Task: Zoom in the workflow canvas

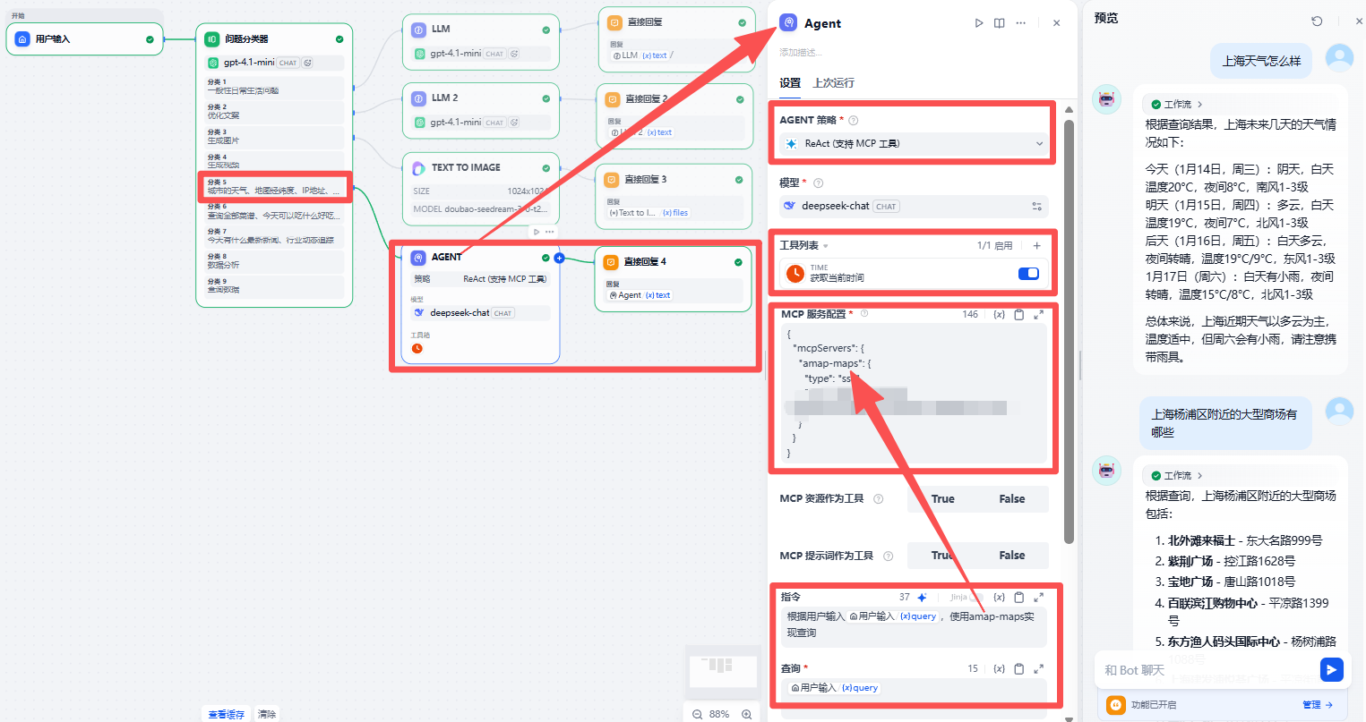Action: (x=747, y=714)
